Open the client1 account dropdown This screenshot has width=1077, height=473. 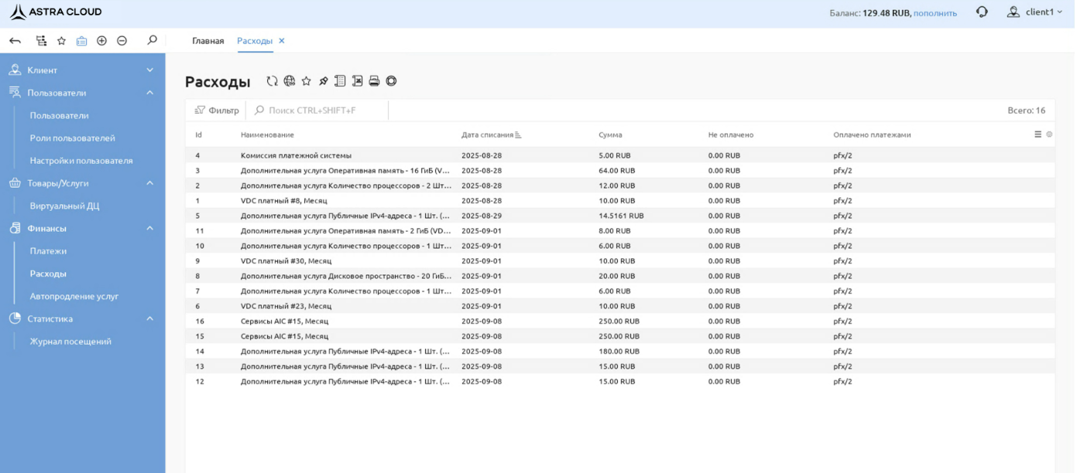(1035, 12)
